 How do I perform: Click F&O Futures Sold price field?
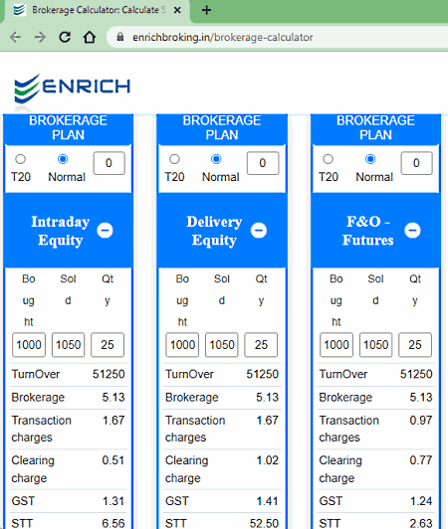375,345
